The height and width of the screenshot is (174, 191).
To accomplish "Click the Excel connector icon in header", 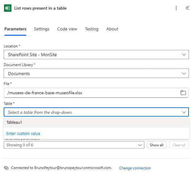I will click(8, 8).
